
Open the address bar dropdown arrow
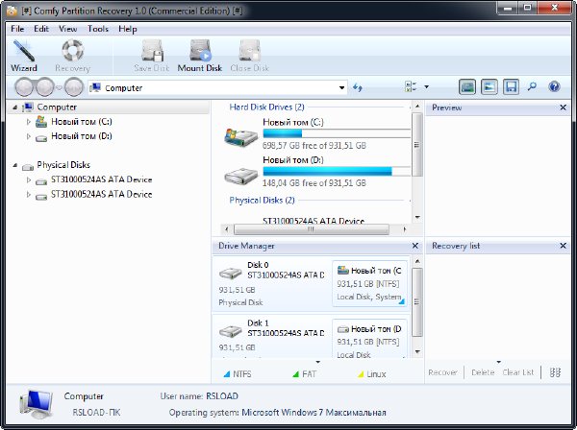(341, 87)
